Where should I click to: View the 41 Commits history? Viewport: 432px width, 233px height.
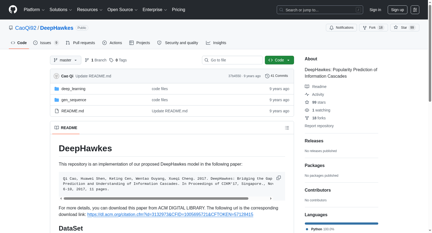click(x=276, y=76)
